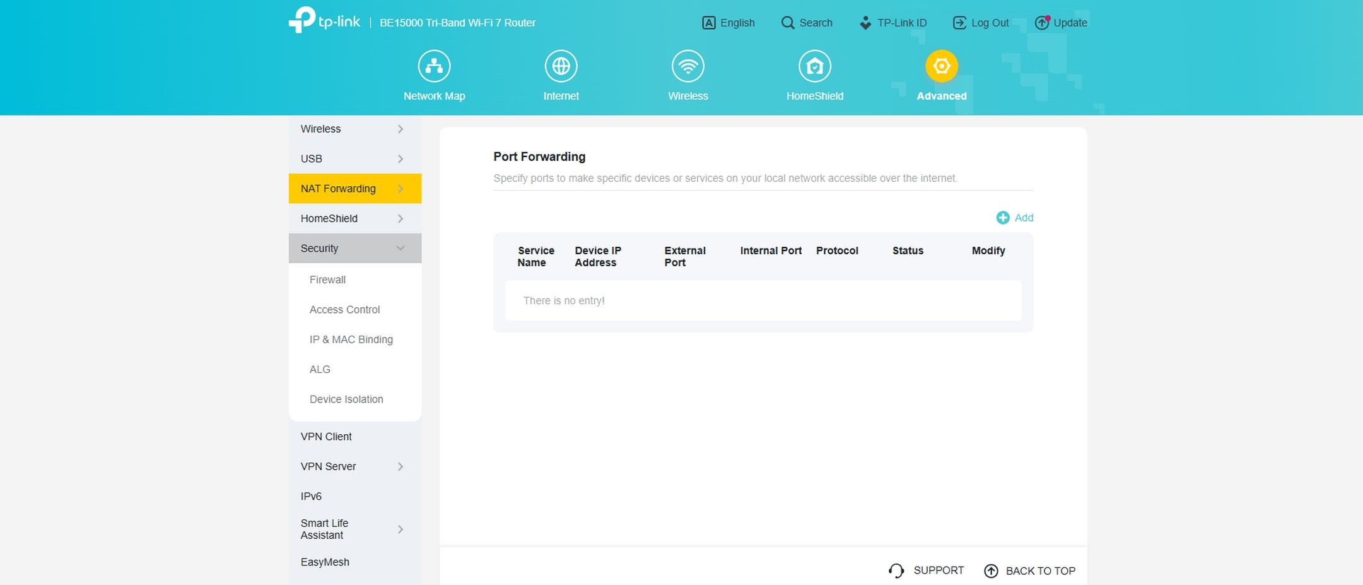Open the Wireless wifi icon

[687, 66]
